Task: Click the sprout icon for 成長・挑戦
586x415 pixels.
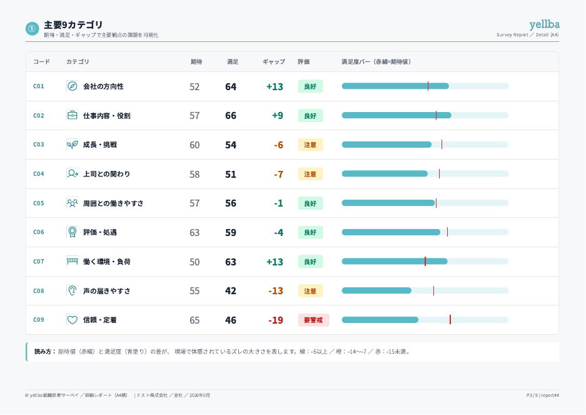Action: [x=72, y=145]
